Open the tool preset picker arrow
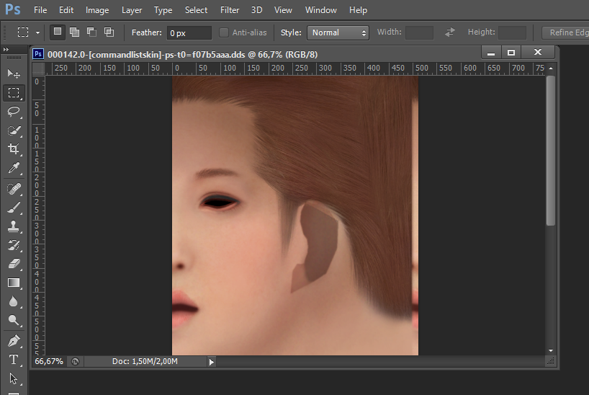The width and height of the screenshot is (589, 395). (37, 32)
